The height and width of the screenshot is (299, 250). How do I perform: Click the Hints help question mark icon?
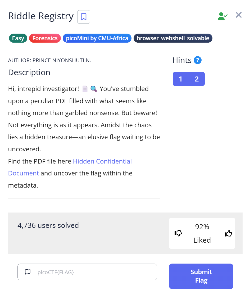(198, 60)
